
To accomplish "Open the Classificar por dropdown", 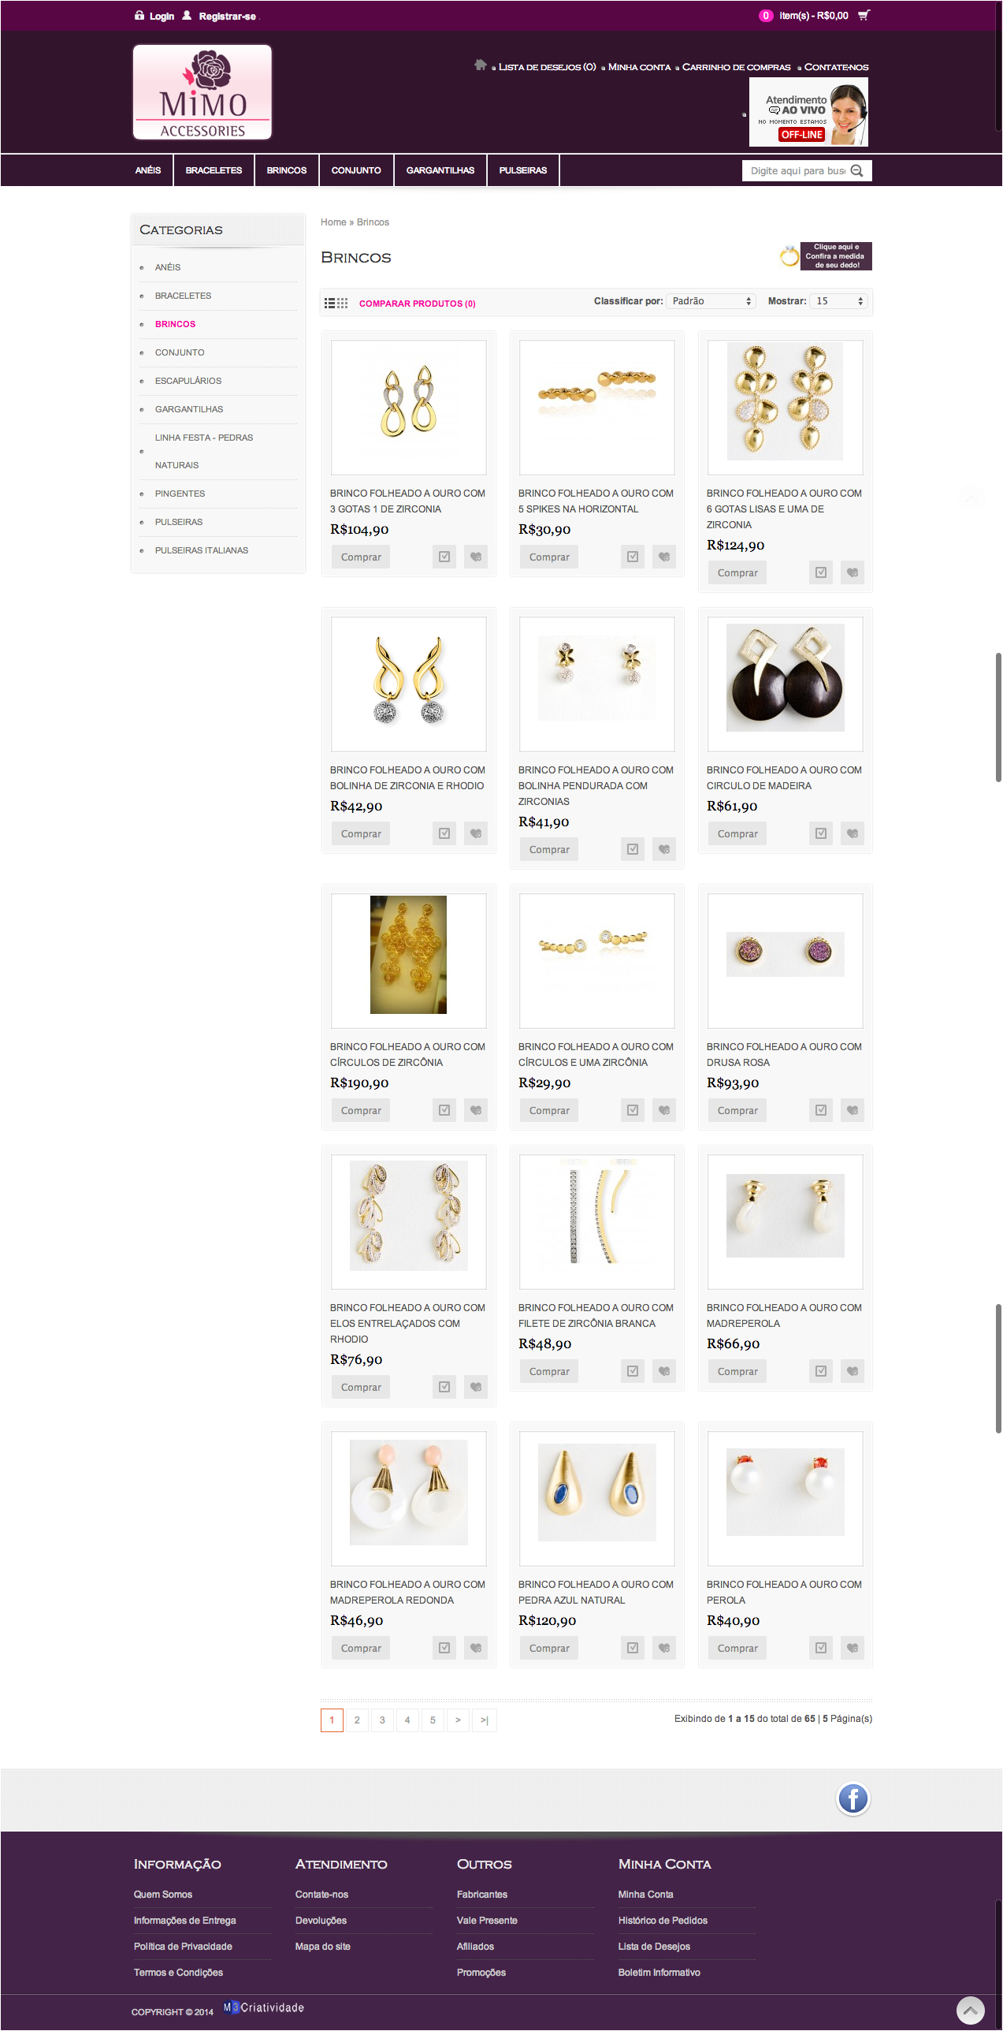I will [x=711, y=301].
